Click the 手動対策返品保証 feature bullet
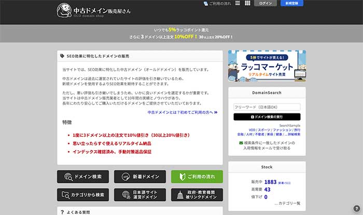 click(112, 152)
